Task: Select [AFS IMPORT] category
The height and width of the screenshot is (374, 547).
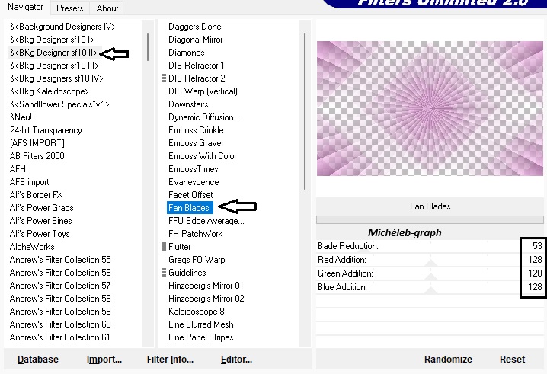Action: click(x=37, y=143)
